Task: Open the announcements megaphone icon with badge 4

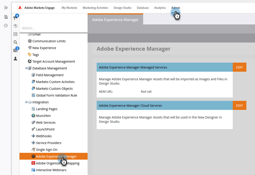Action: [x=16, y=17]
